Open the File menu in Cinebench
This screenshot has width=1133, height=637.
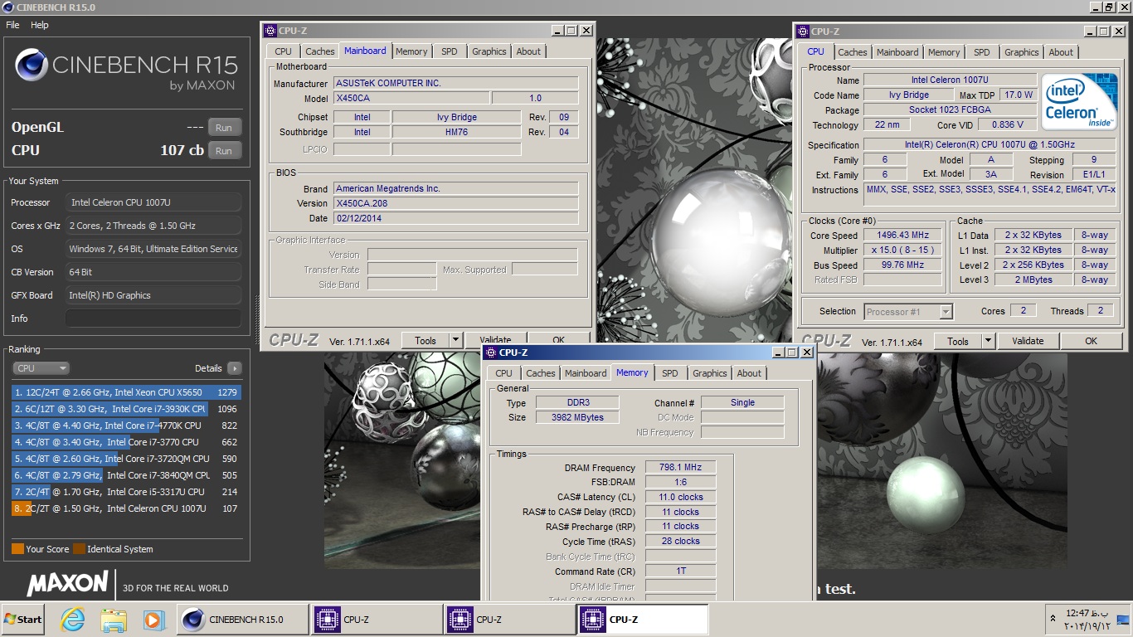tap(12, 25)
